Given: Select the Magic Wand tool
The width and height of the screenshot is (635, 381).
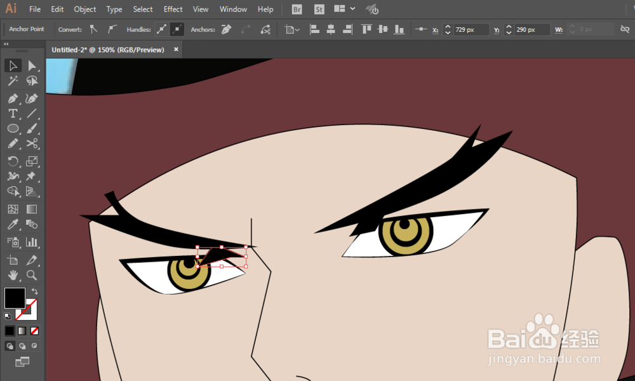Looking at the screenshot, I should (x=13, y=81).
